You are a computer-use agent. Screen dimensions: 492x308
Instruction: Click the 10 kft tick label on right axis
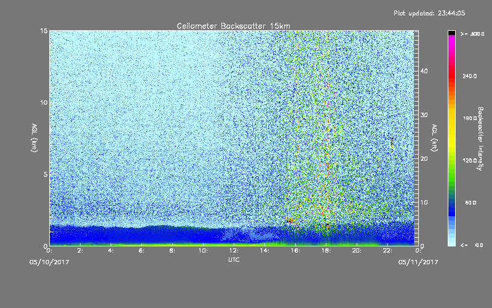(x=424, y=203)
